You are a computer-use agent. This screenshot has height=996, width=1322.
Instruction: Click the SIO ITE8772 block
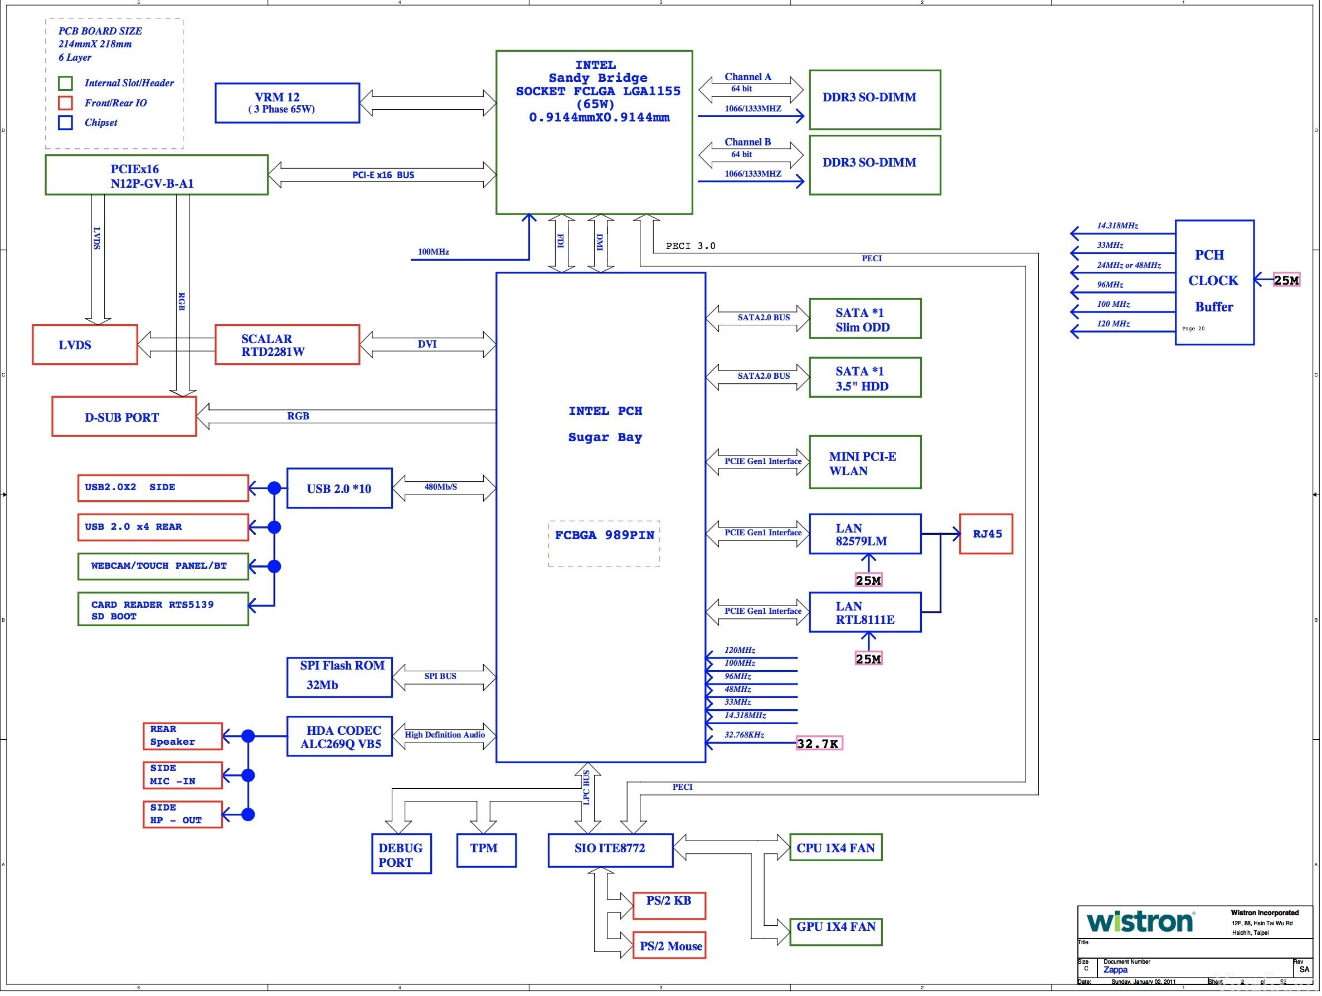pyautogui.click(x=611, y=850)
